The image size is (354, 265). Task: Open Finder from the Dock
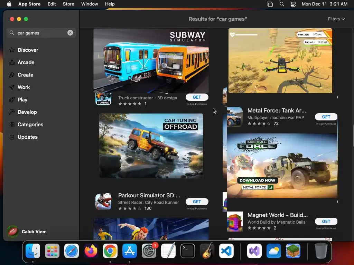pos(33,251)
